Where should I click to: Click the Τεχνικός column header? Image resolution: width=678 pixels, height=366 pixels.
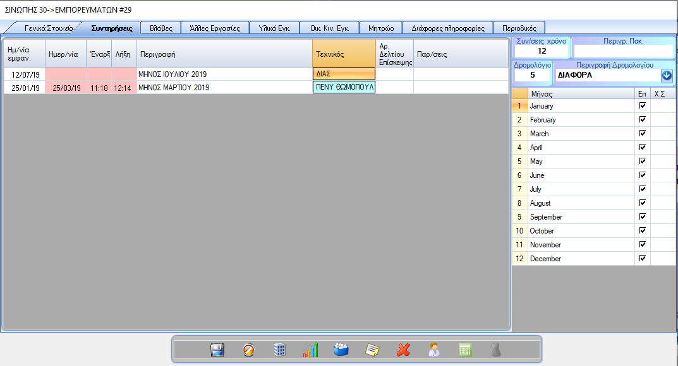(343, 54)
